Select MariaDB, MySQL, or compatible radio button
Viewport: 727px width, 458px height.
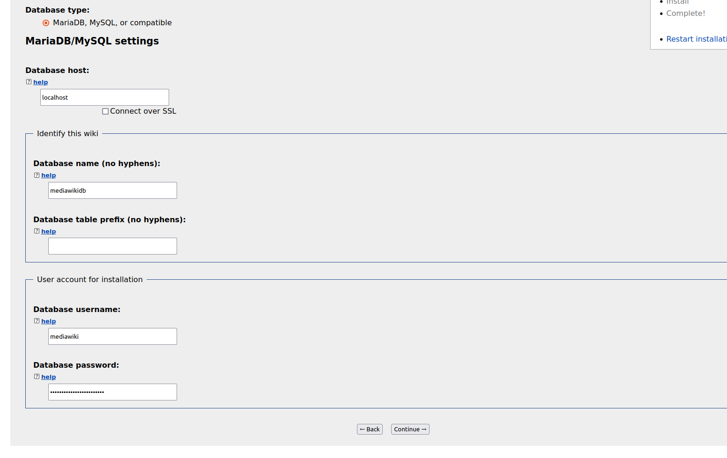tap(46, 23)
